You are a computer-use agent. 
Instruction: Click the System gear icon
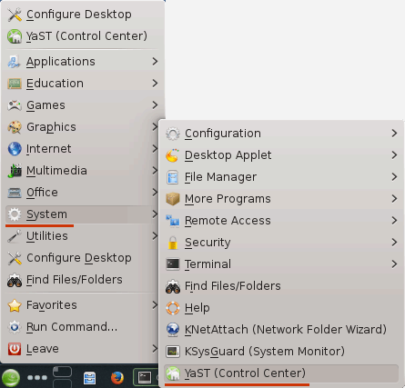click(x=15, y=214)
